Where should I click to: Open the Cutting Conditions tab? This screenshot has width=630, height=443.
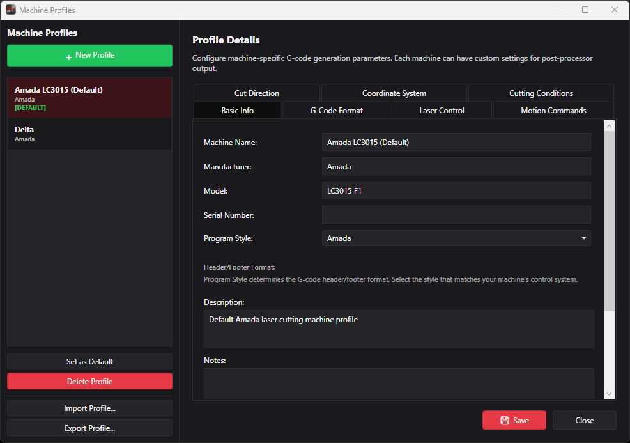point(541,93)
